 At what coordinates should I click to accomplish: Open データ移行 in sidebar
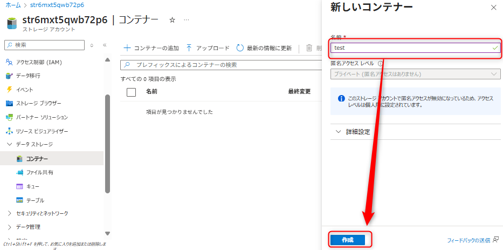coord(28,76)
